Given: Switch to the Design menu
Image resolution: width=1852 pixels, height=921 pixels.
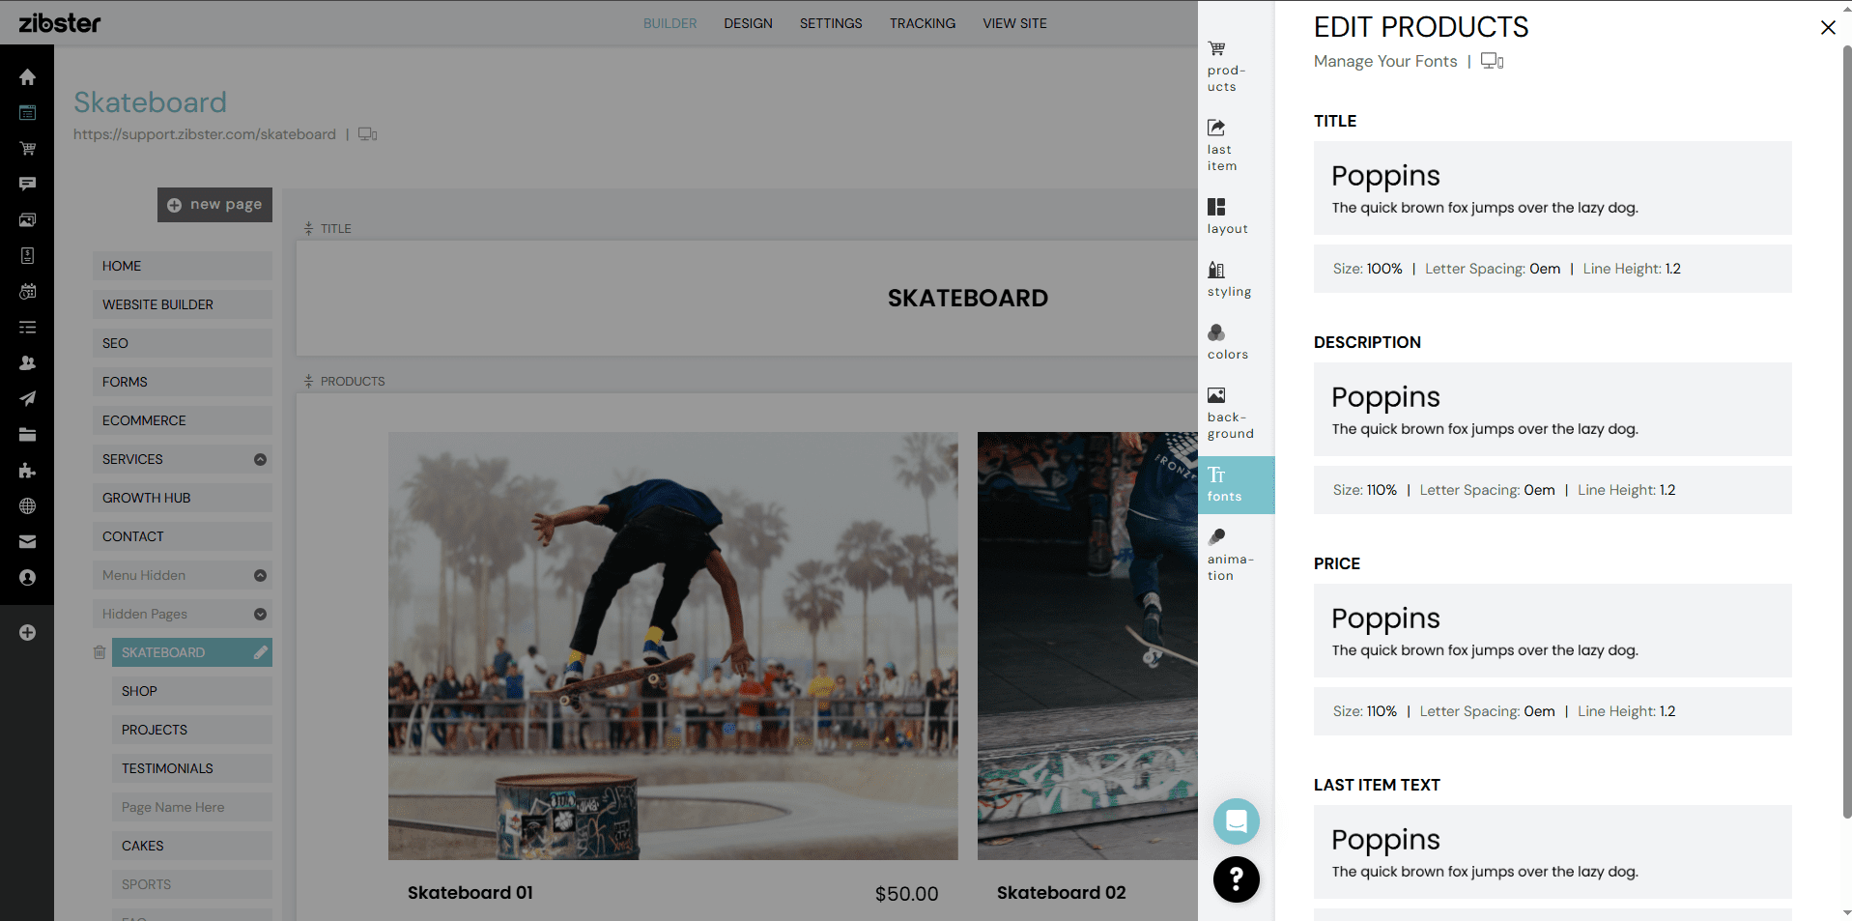Looking at the screenshot, I should (x=748, y=23).
